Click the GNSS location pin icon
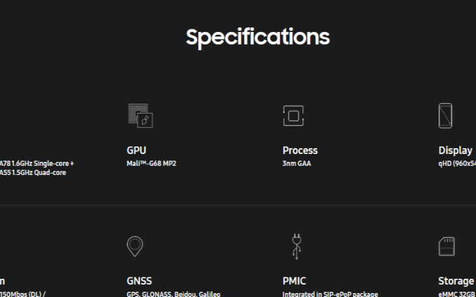The height and width of the screenshot is (297, 476). pyautogui.click(x=135, y=246)
